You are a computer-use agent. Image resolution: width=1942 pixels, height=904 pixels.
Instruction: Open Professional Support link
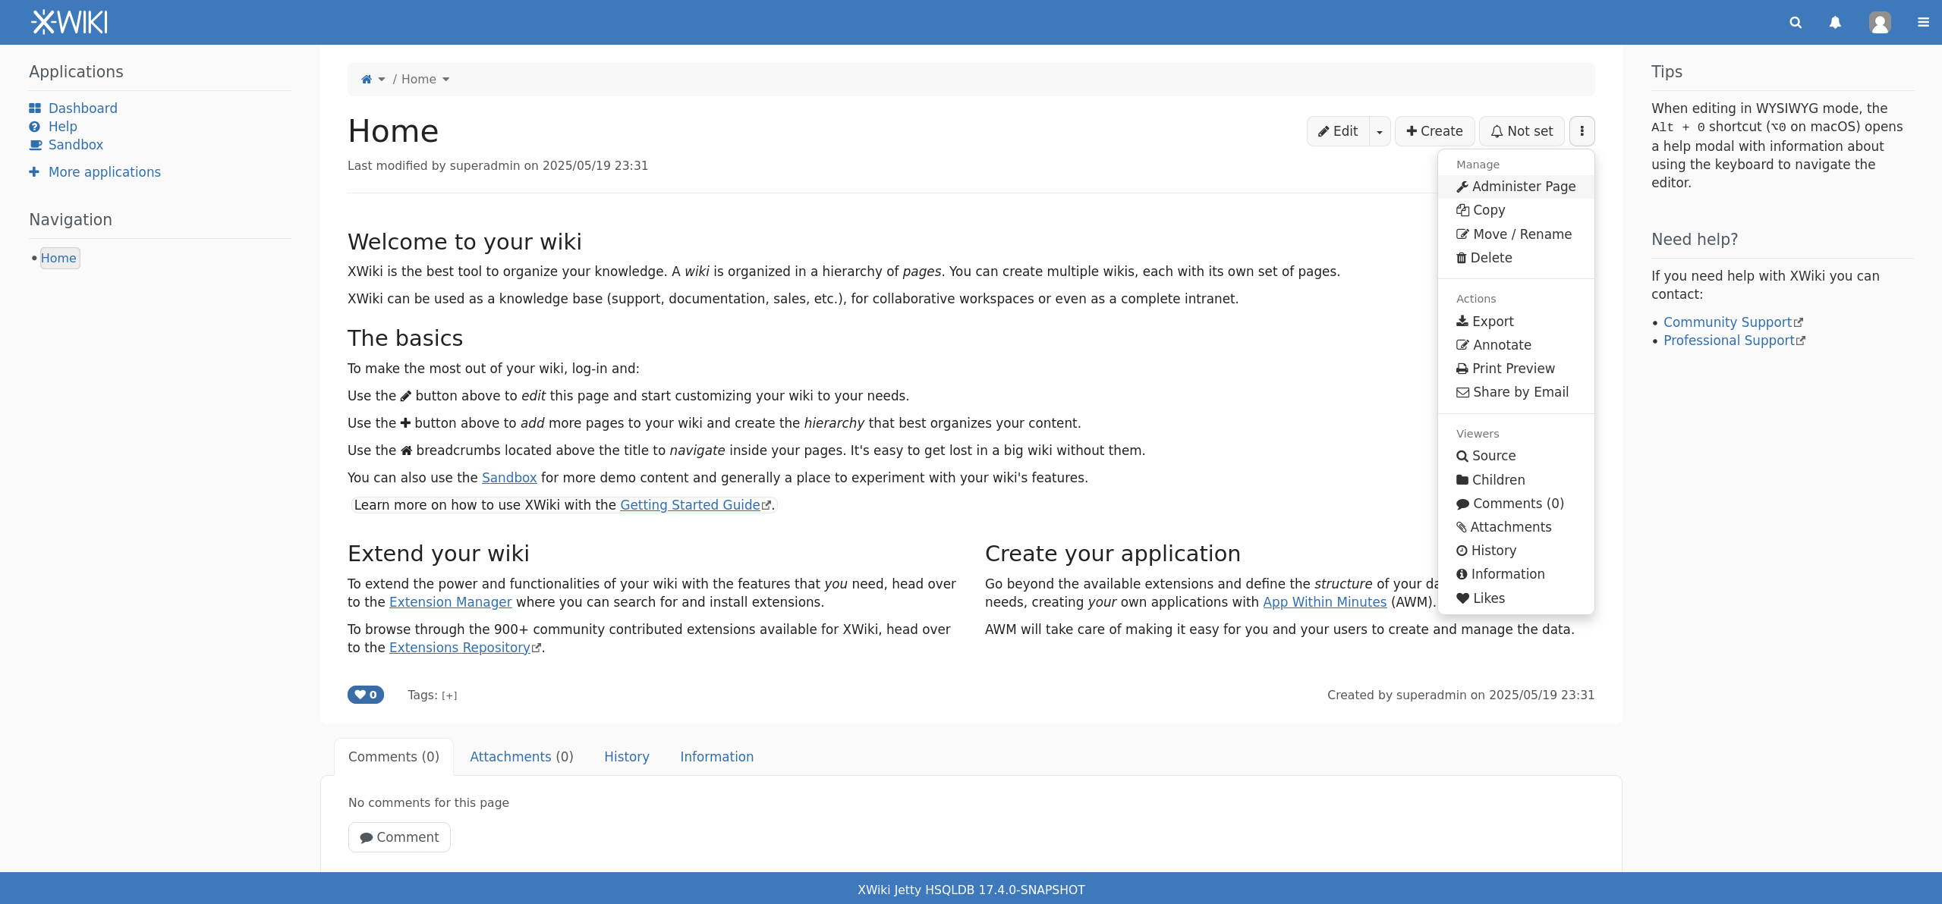1729,341
